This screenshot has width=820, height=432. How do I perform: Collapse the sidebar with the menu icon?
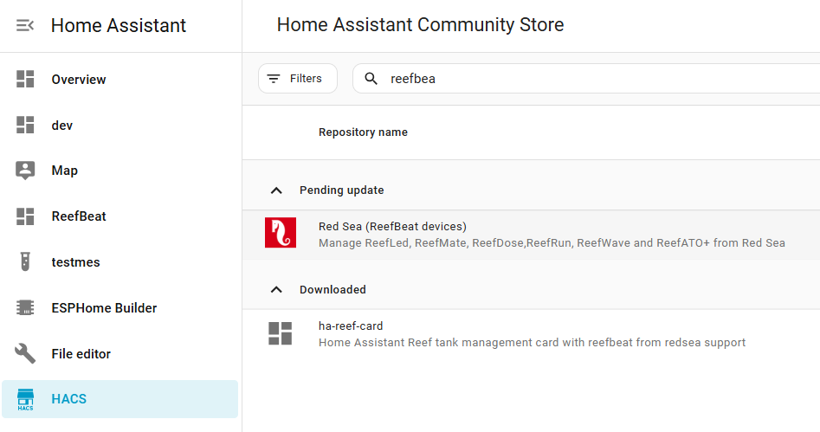point(25,25)
